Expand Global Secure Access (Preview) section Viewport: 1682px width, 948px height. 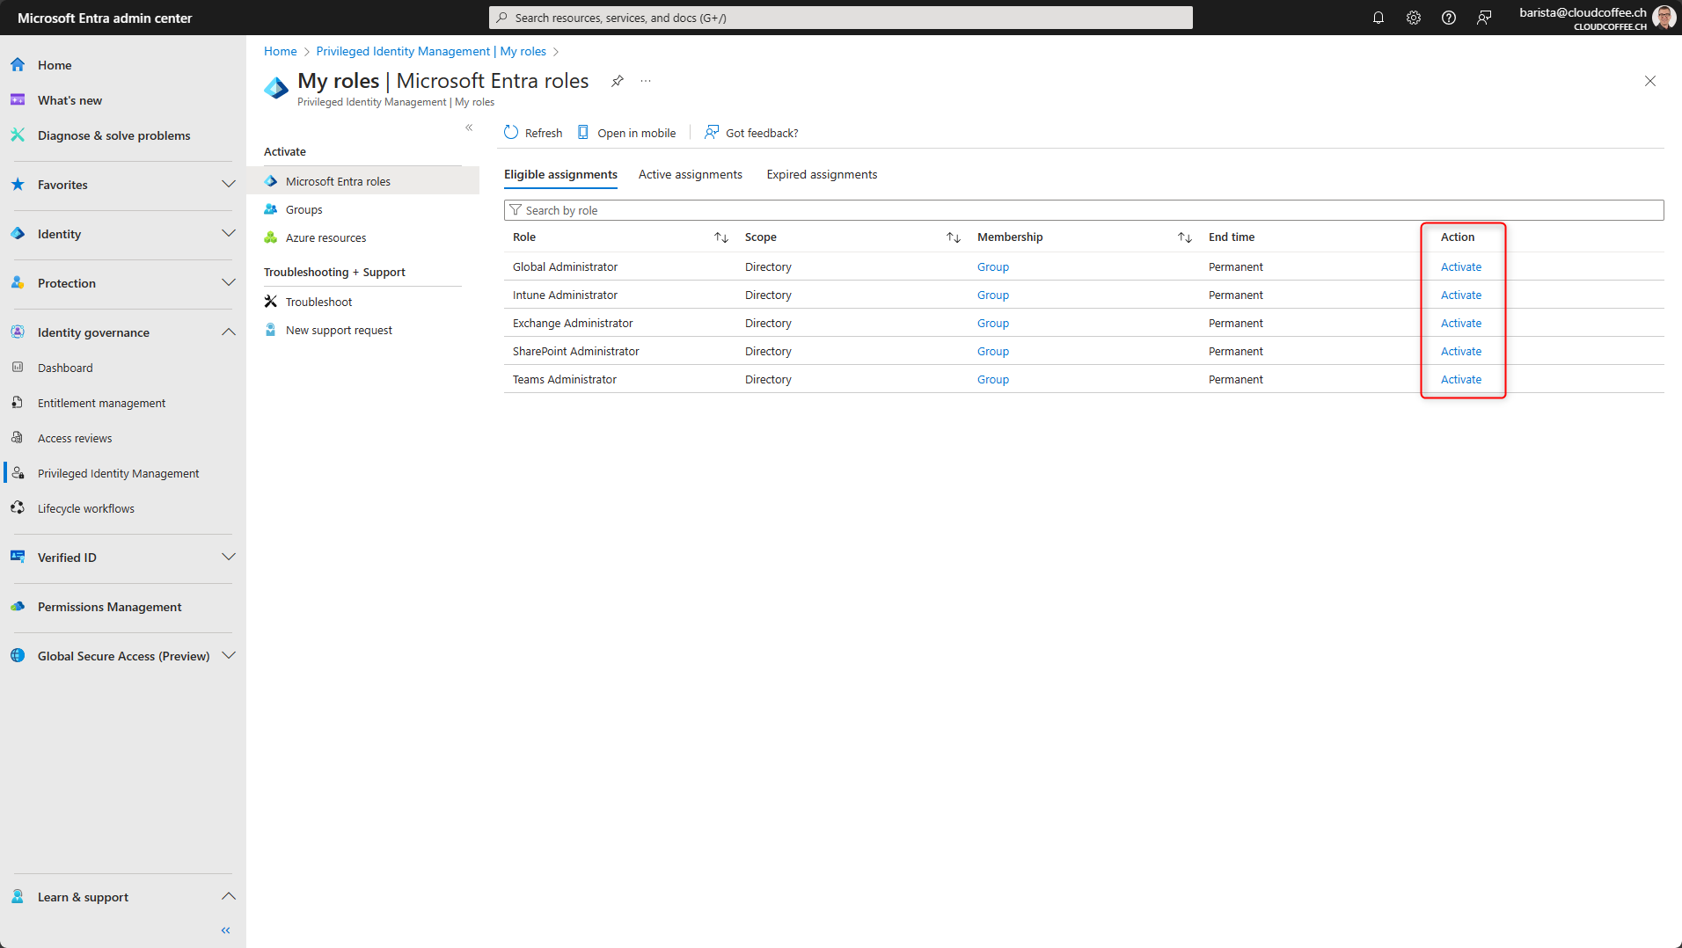(229, 656)
